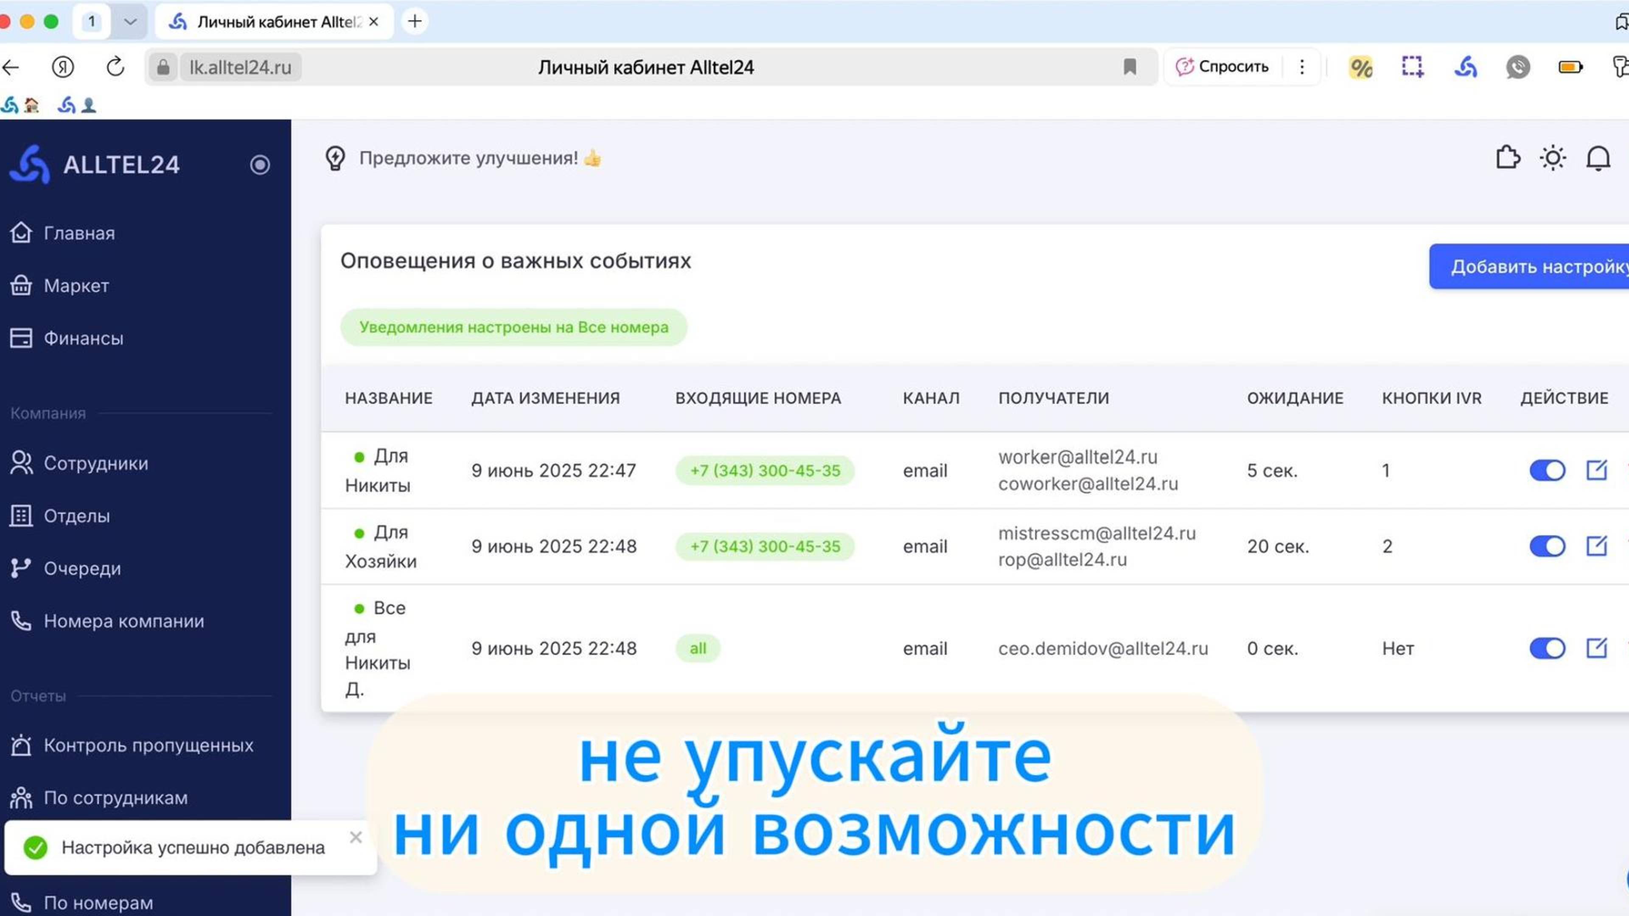Click the battery saver icon
This screenshot has height=916, width=1629.
click(1570, 67)
